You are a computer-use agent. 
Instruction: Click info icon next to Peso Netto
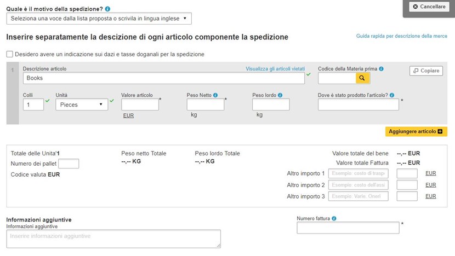[x=215, y=95]
